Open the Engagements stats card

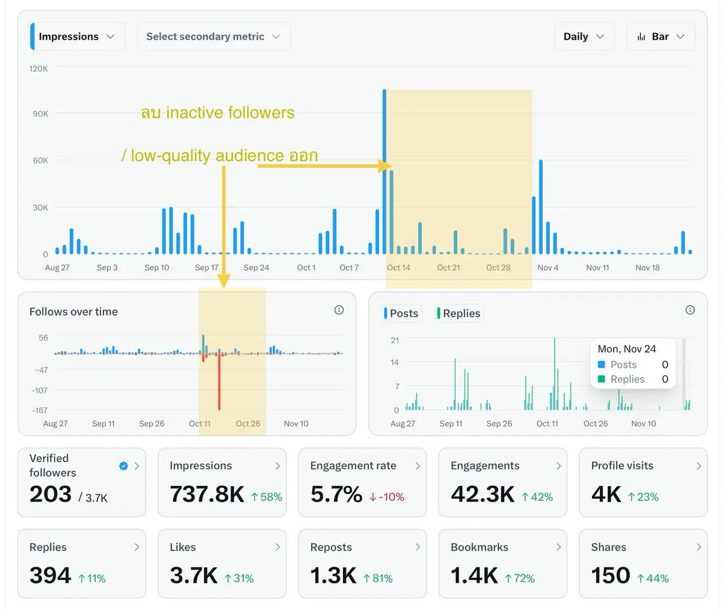(x=502, y=482)
